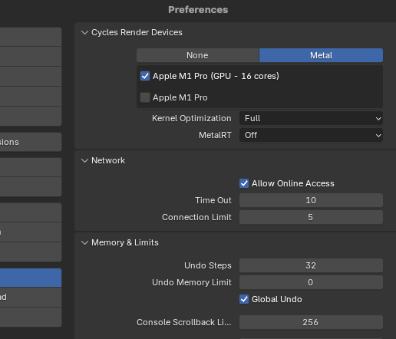Click the Cycles Render Devices heading text
This screenshot has height=339, width=396.
pos(137,32)
